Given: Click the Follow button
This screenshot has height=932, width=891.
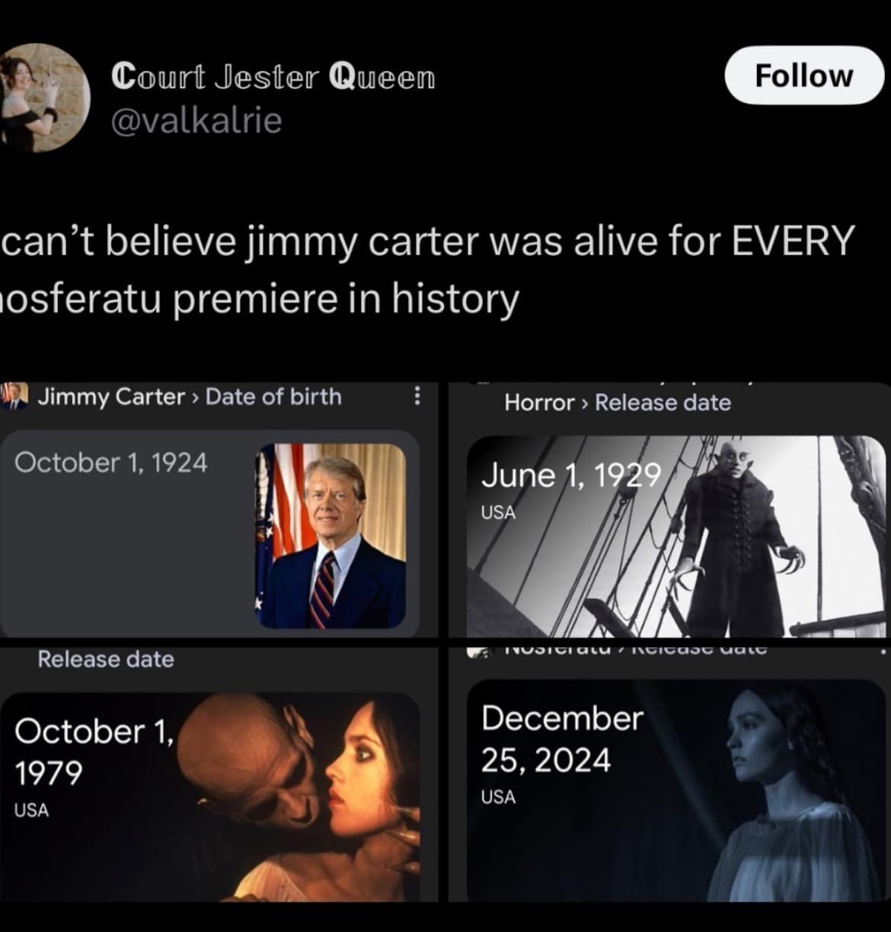Looking at the screenshot, I should click(x=803, y=75).
